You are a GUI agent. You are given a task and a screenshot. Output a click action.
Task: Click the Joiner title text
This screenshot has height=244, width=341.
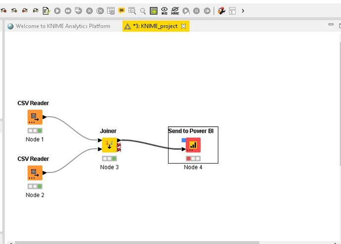[x=108, y=131]
